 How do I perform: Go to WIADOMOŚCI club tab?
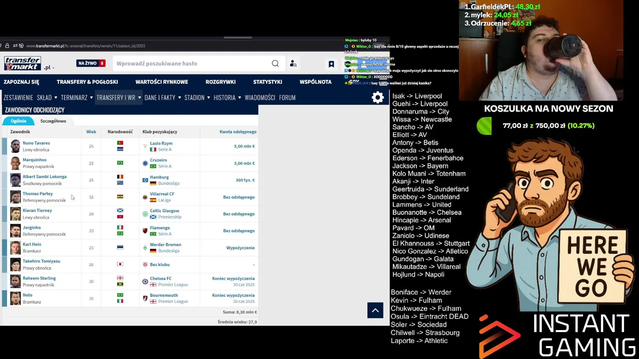(260, 98)
